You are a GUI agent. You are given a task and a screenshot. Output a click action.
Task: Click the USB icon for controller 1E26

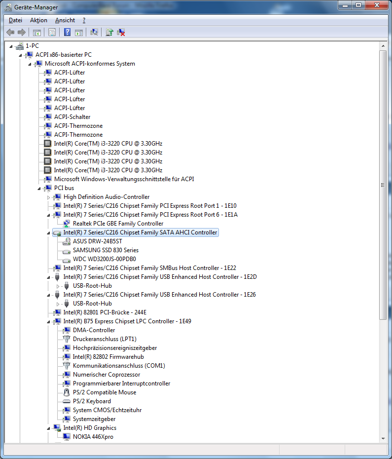coord(57,295)
